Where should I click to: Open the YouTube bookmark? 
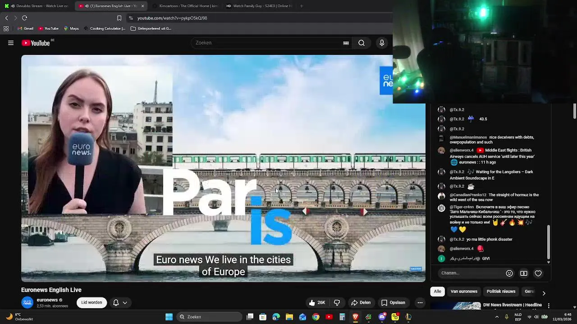(x=48, y=28)
